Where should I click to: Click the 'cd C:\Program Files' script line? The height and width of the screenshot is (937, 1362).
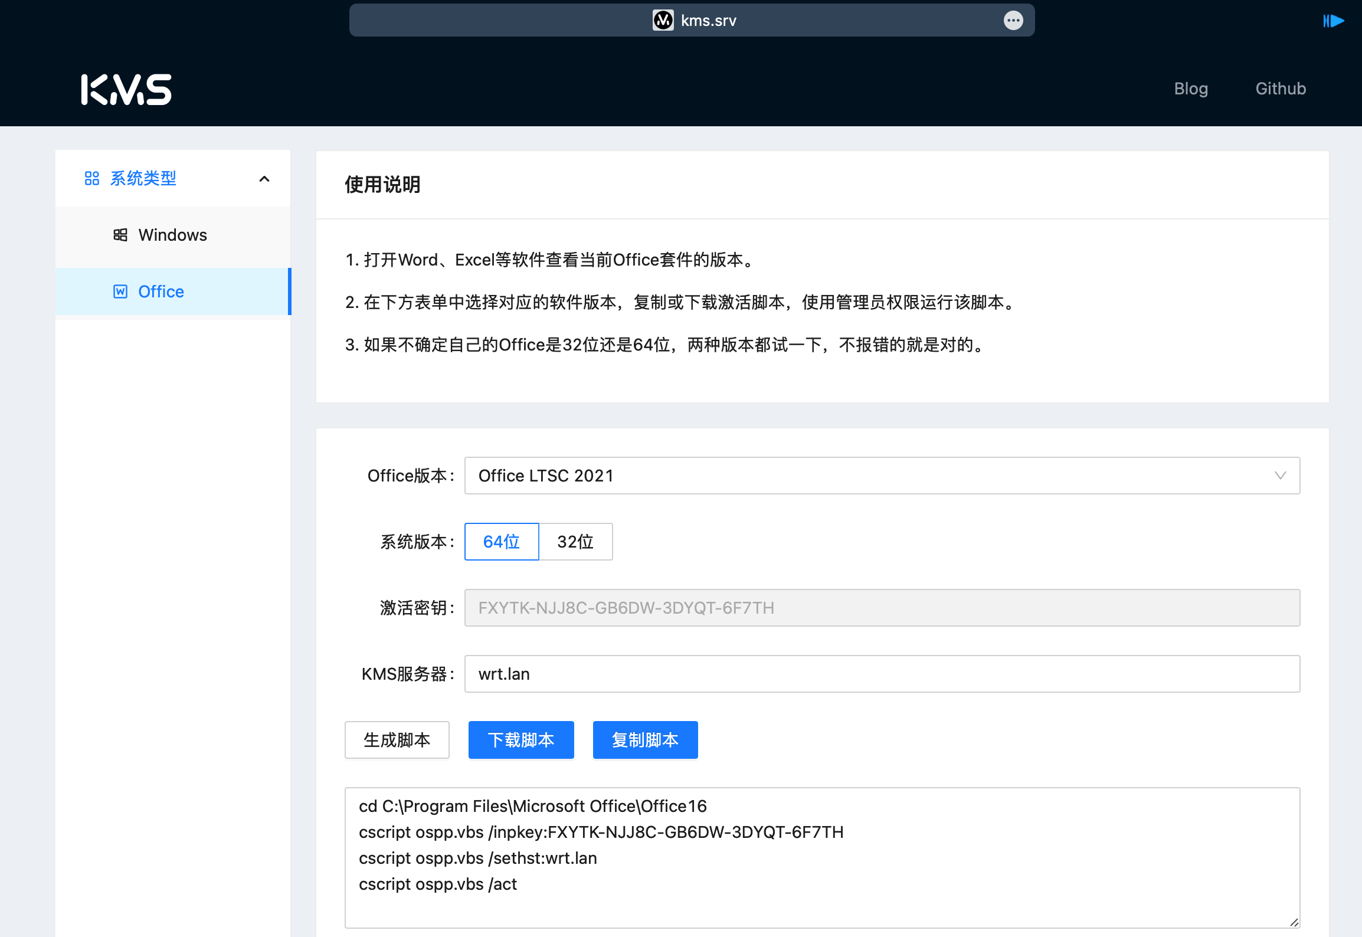tap(533, 806)
